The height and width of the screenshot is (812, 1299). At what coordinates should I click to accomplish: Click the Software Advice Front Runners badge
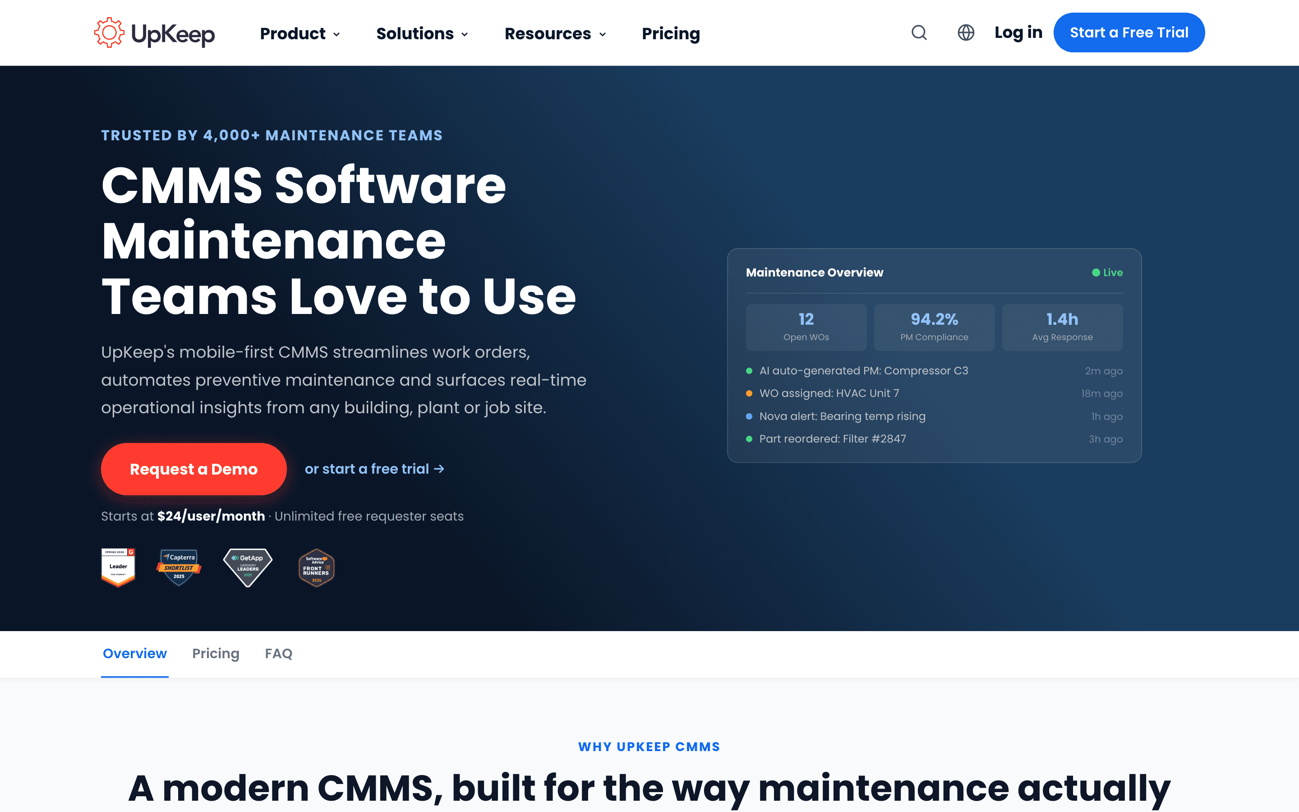316,567
